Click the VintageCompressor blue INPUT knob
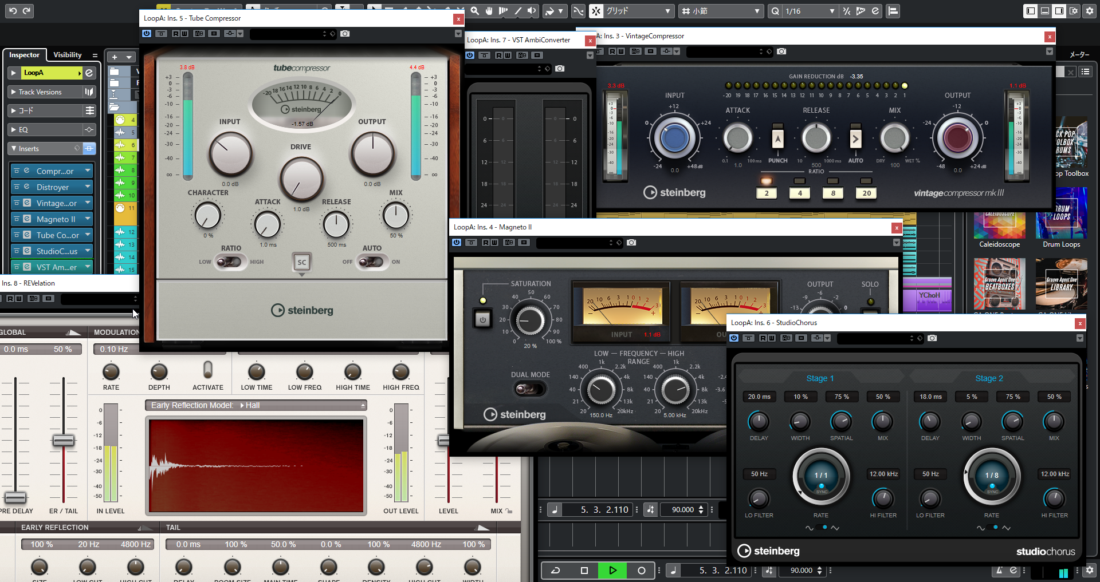 [675, 138]
